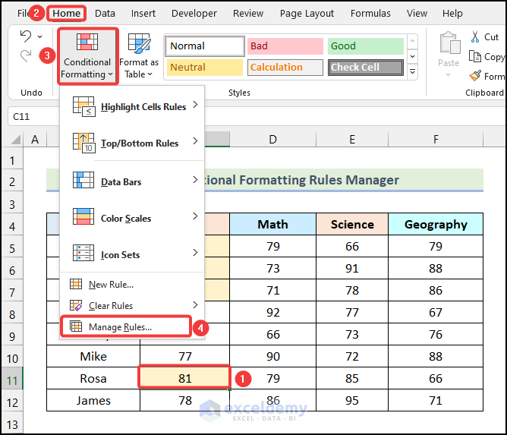
Task: Open the Insert ribbon tab
Action: tap(143, 13)
